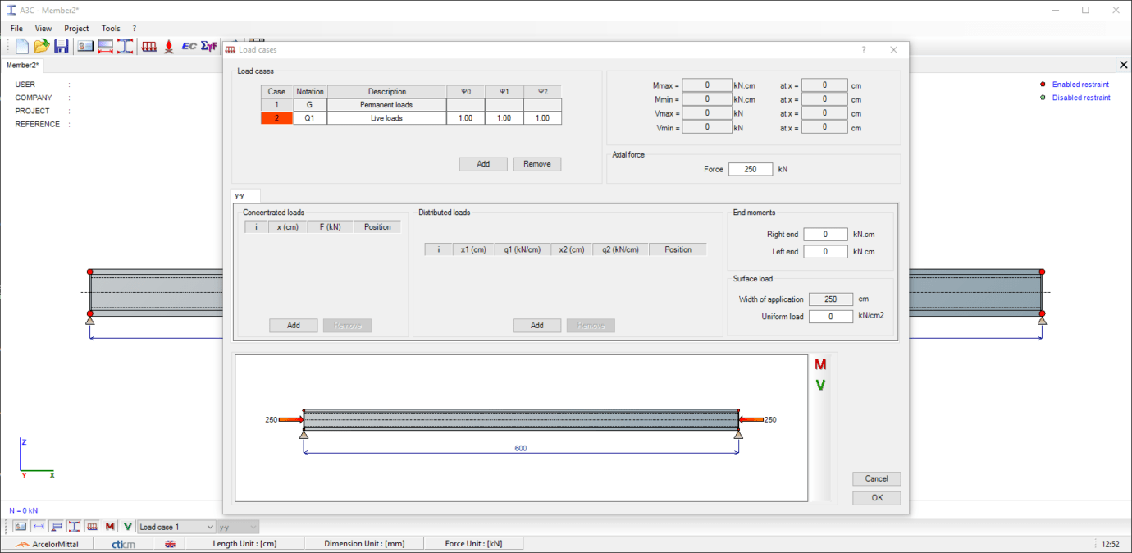Click the load cases icon in top toolbar
Viewport: 1132px width, 553px height.
pos(149,46)
